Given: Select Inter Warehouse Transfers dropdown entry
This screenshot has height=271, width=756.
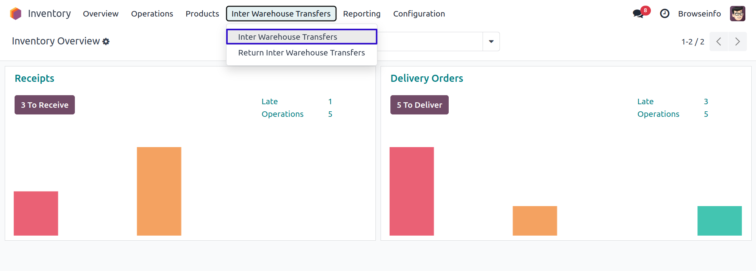Looking at the screenshot, I should (288, 37).
